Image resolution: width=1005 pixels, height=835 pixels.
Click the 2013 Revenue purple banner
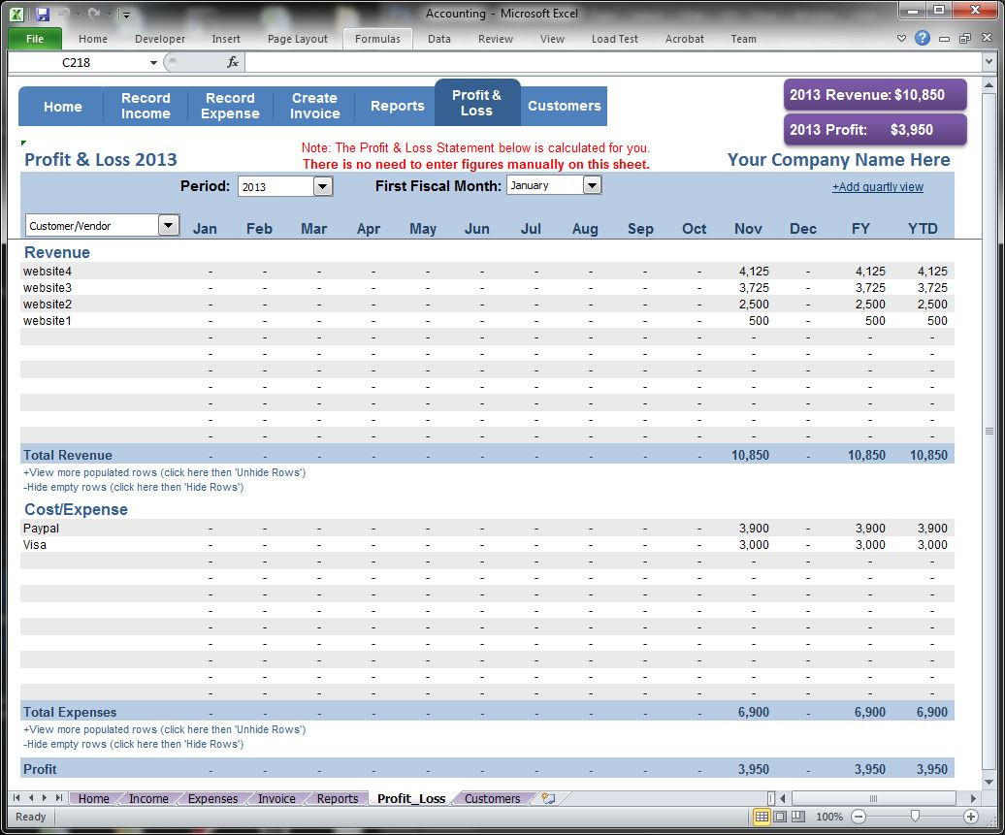coord(875,95)
